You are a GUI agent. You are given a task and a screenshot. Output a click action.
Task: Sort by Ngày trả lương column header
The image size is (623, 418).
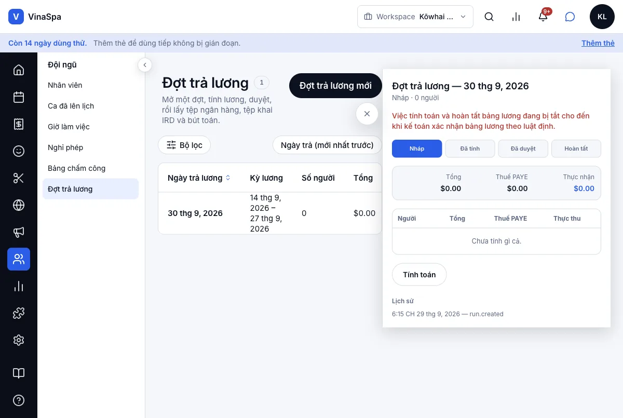[x=199, y=178]
